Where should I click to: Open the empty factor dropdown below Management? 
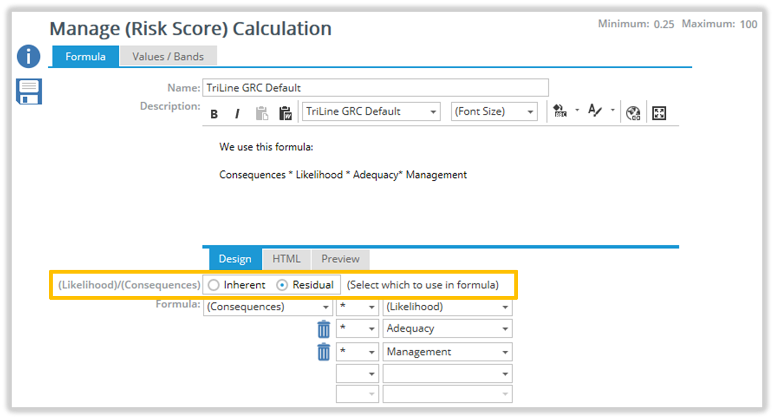[447, 374]
